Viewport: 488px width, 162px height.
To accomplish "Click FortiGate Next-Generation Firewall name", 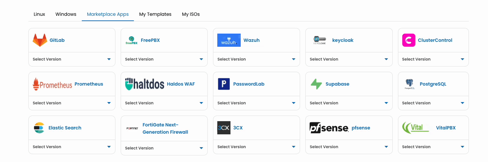I will (x=166, y=128).
